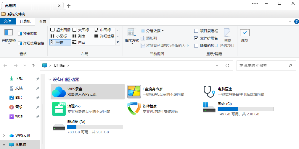Open 选项 folder options
299x149 pixels.
coord(245,36)
